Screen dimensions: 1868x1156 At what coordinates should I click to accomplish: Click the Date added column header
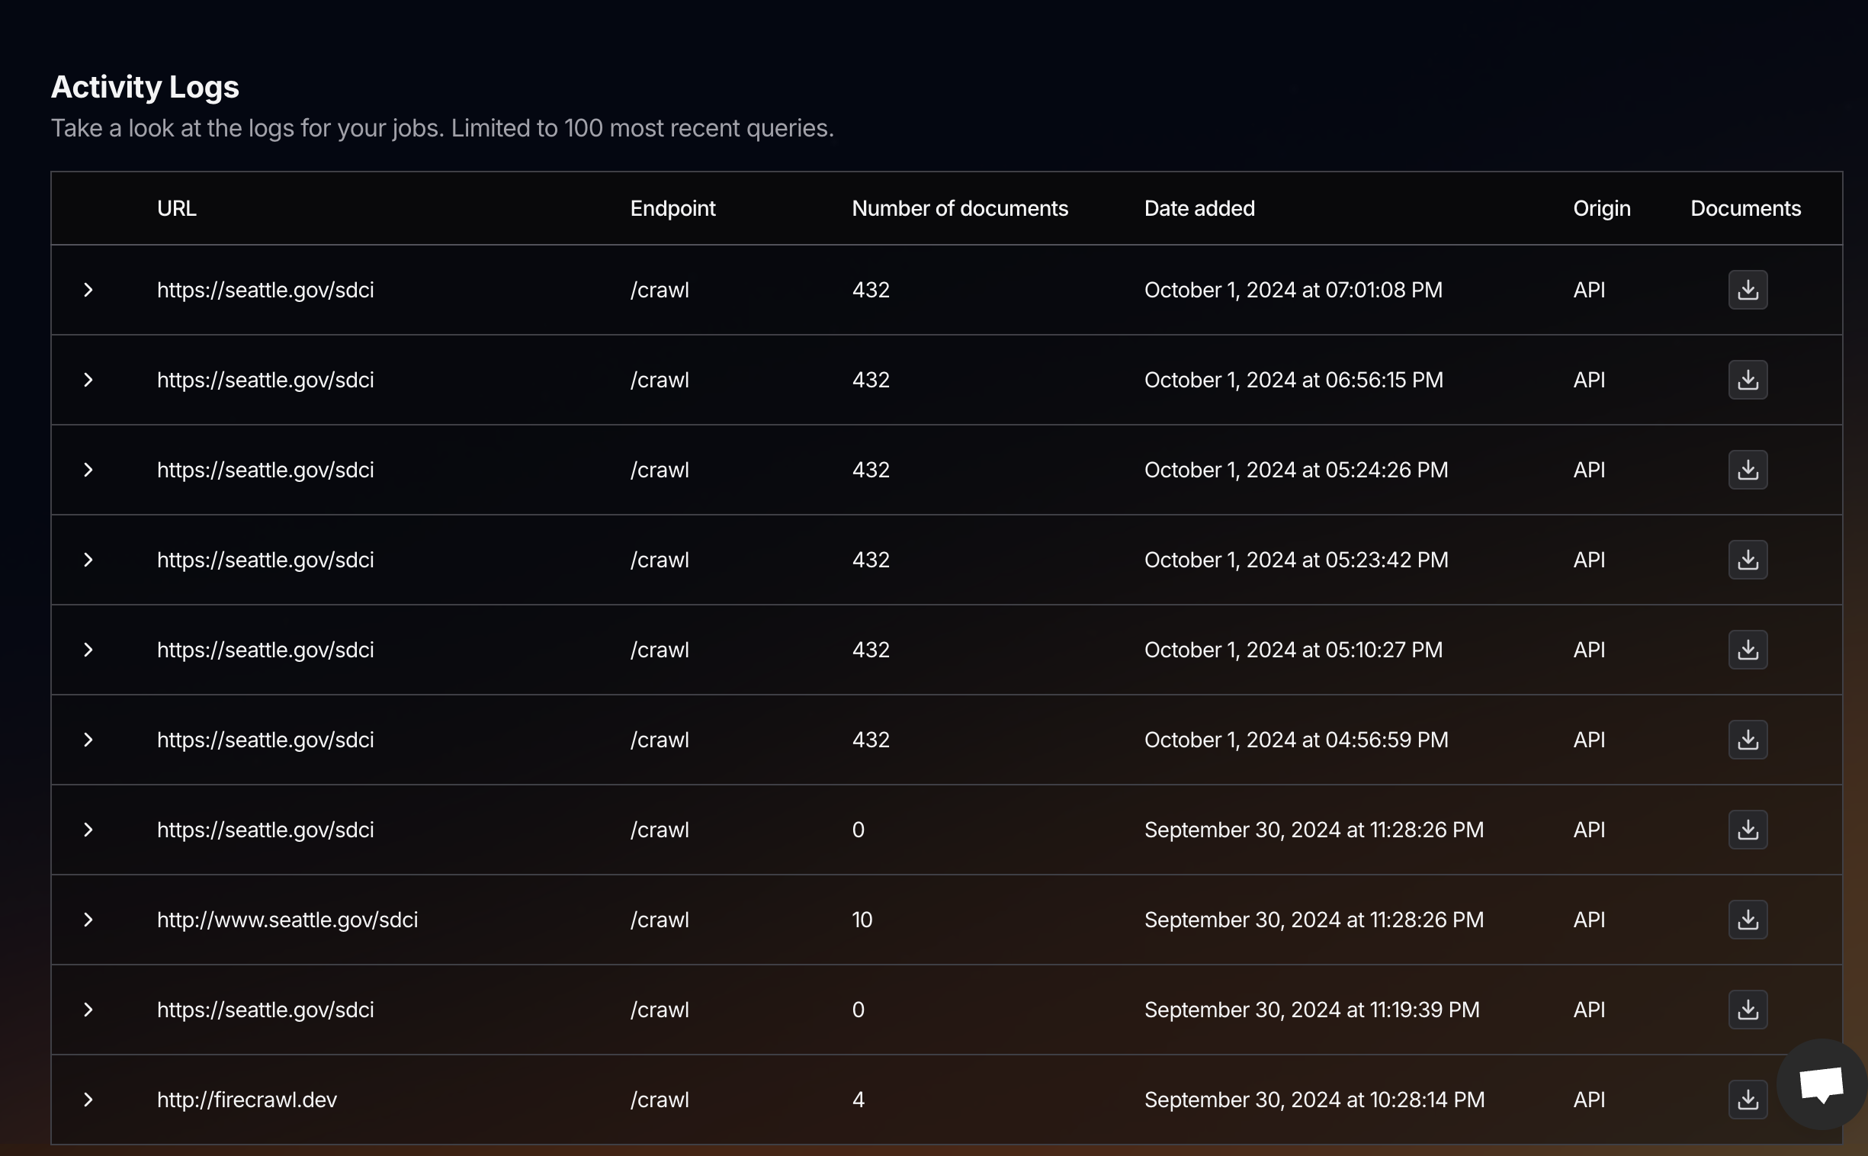1199,208
